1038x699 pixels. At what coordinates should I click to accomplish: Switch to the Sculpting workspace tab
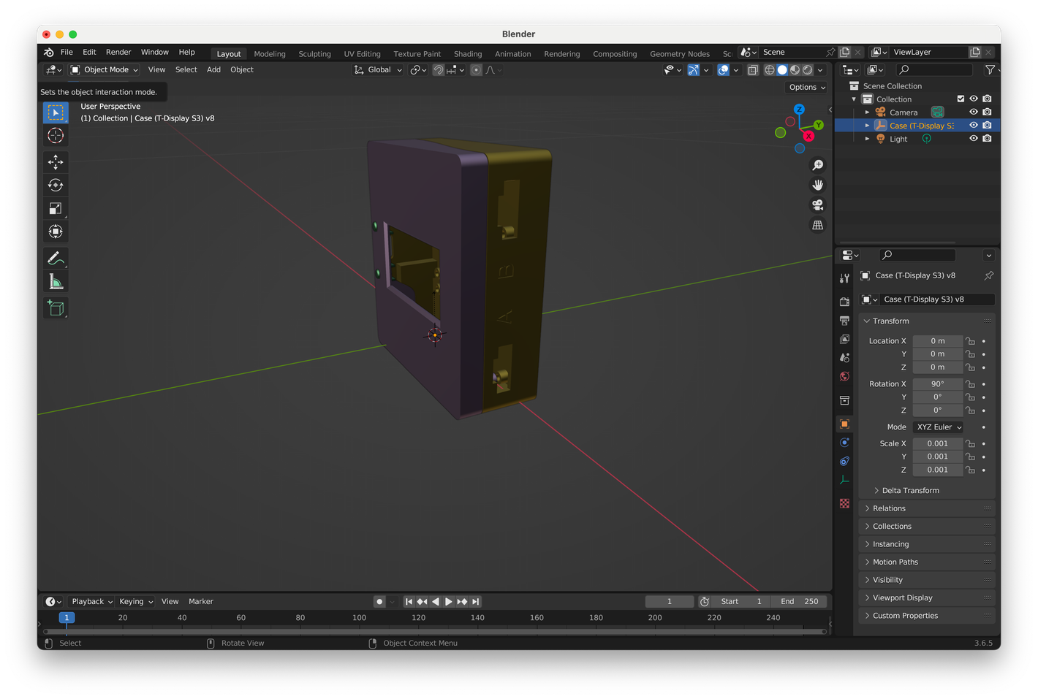pos(314,54)
